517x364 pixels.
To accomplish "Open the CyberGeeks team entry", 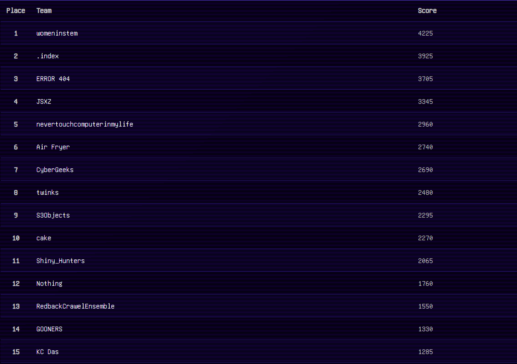I will tap(55, 170).
